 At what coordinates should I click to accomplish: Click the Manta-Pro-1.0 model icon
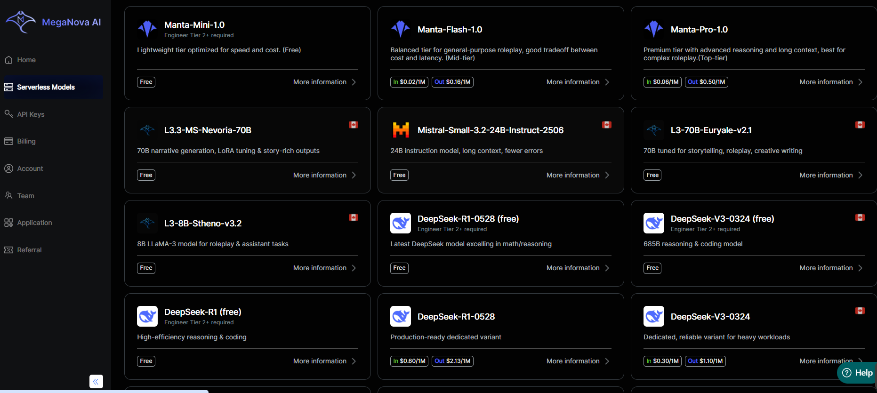[653, 29]
